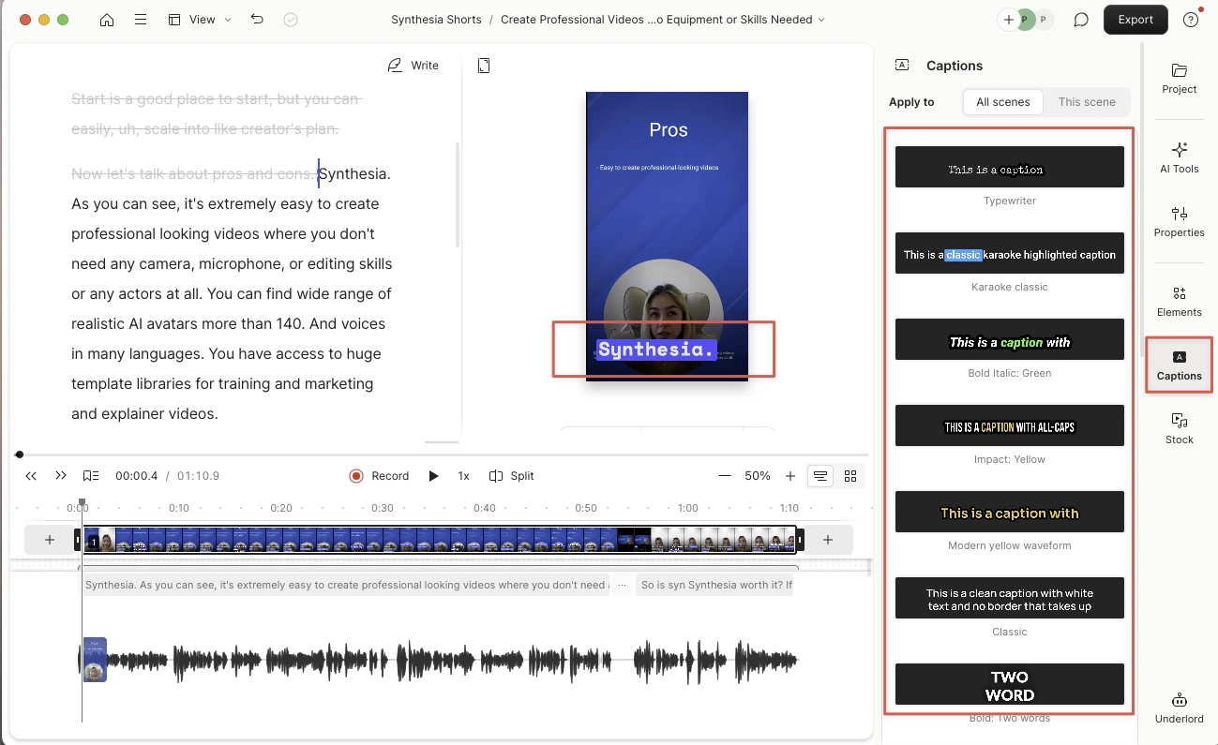
Task: Open the help question mark
Action: 1191,20
